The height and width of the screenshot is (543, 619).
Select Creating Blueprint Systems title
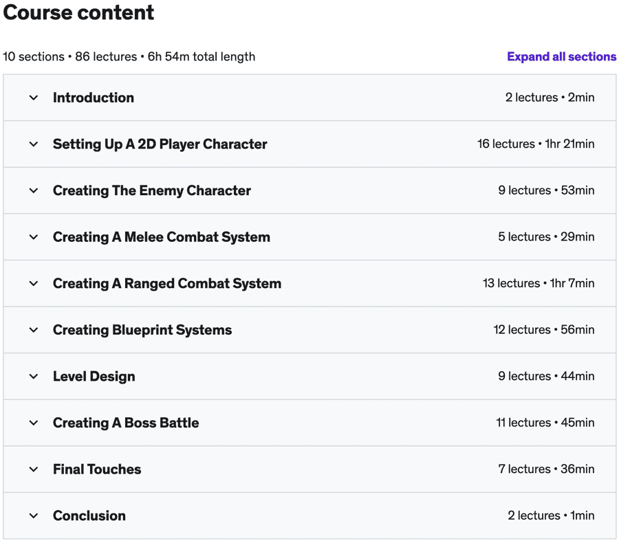point(142,331)
